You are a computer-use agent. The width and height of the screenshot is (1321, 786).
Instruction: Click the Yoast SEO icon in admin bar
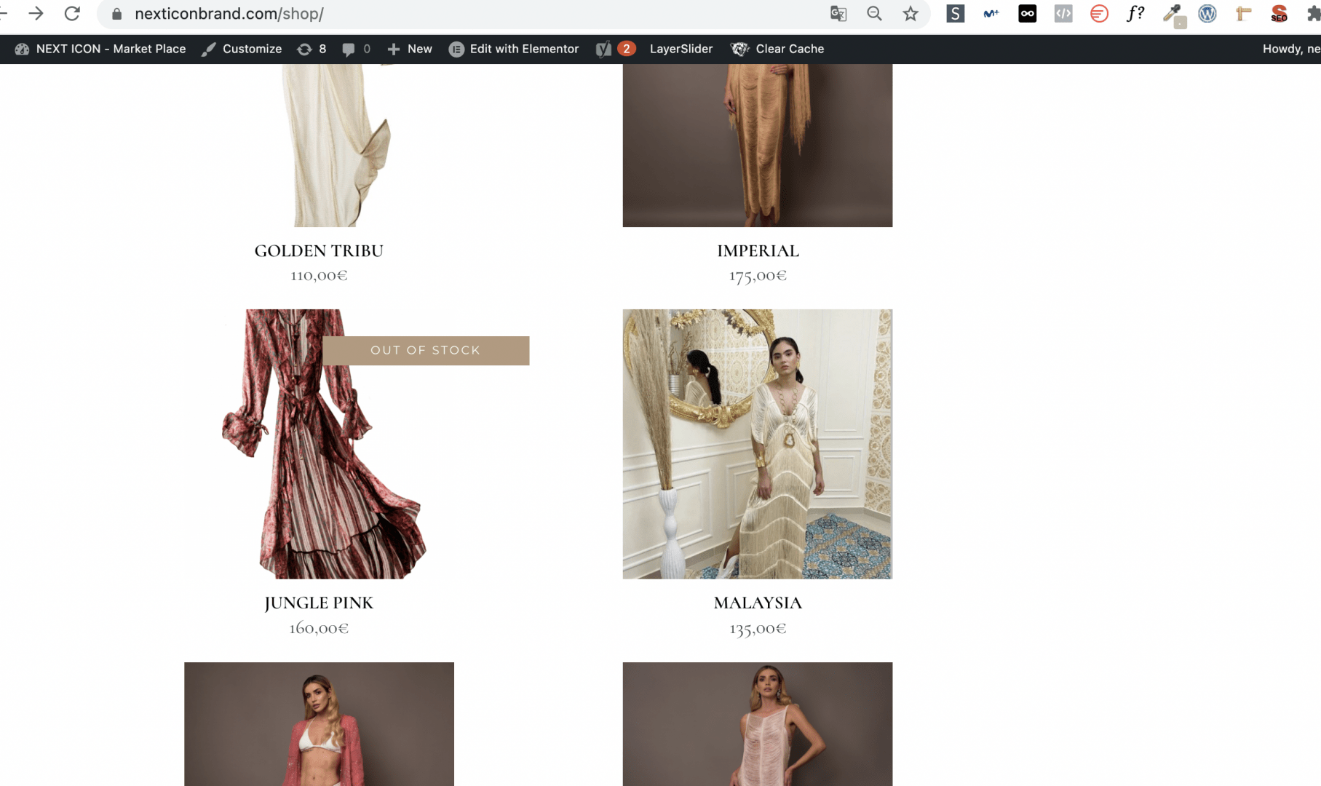(x=603, y=49)
